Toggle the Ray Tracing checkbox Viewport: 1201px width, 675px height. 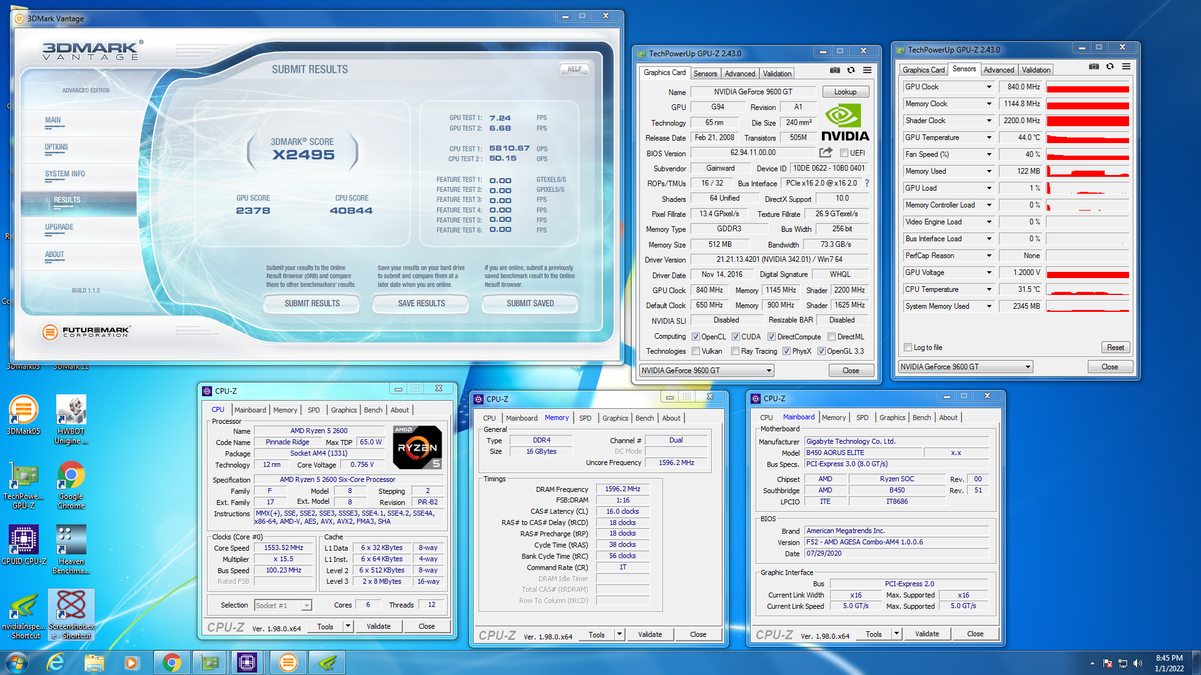736,351
